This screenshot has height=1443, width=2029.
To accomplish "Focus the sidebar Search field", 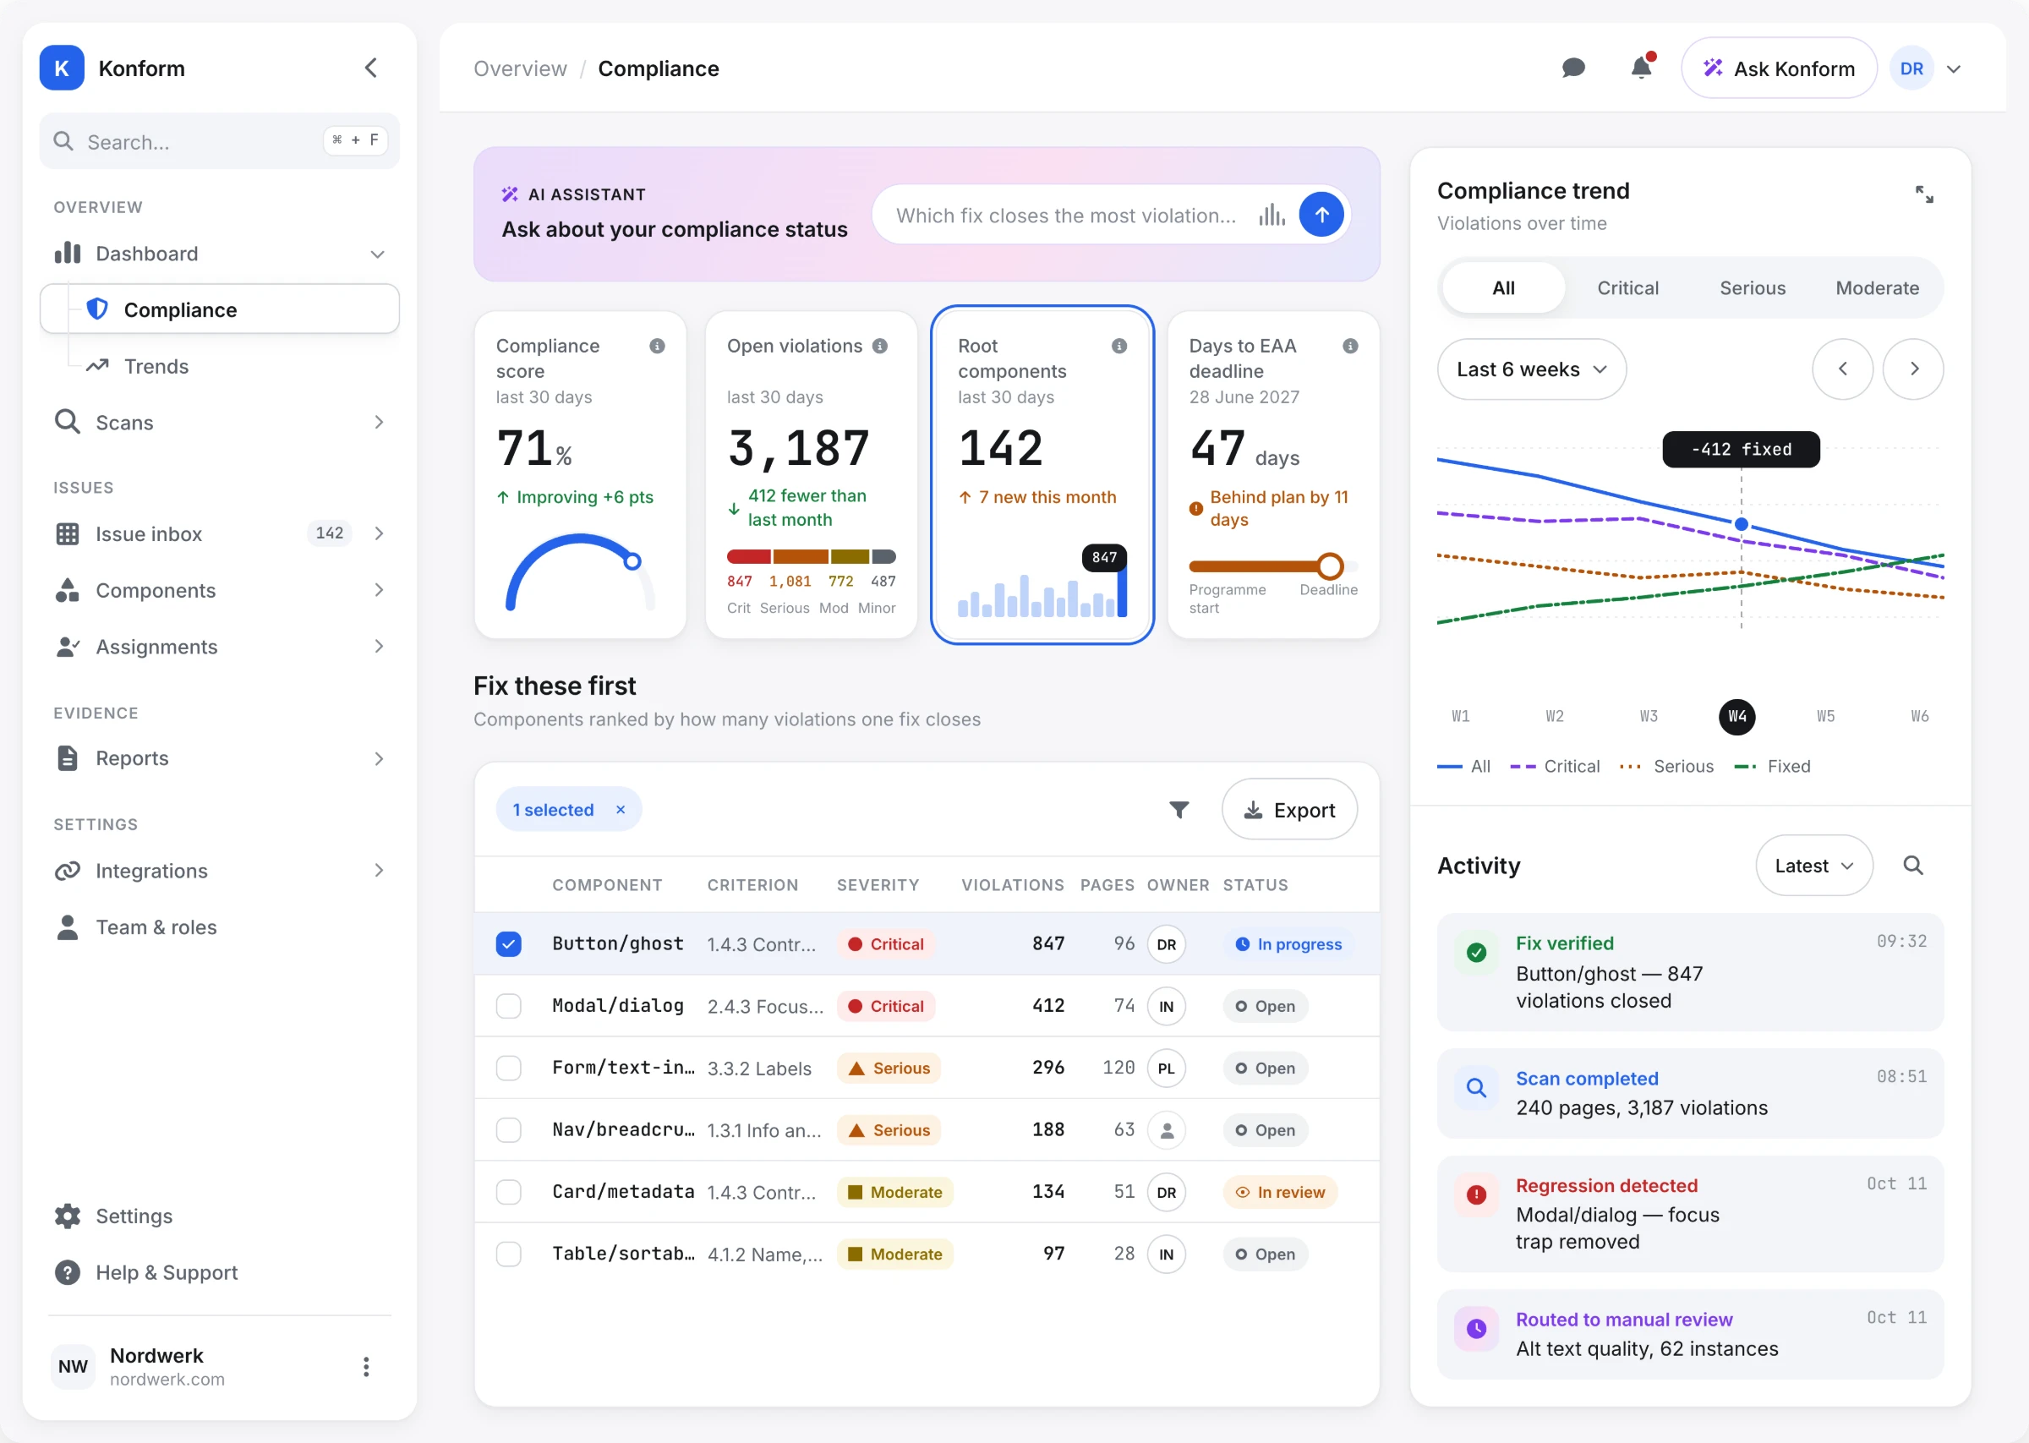I will coord(220,141).
